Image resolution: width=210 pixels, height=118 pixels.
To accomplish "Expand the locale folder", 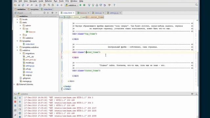I will coord(17,19).
